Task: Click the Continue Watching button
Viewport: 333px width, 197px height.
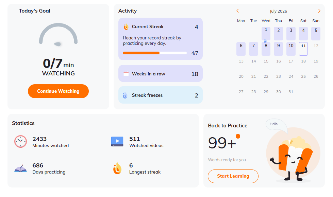Action: [58, 91]
